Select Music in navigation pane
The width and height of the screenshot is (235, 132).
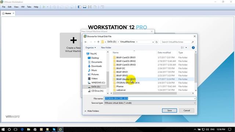[94, 70]
